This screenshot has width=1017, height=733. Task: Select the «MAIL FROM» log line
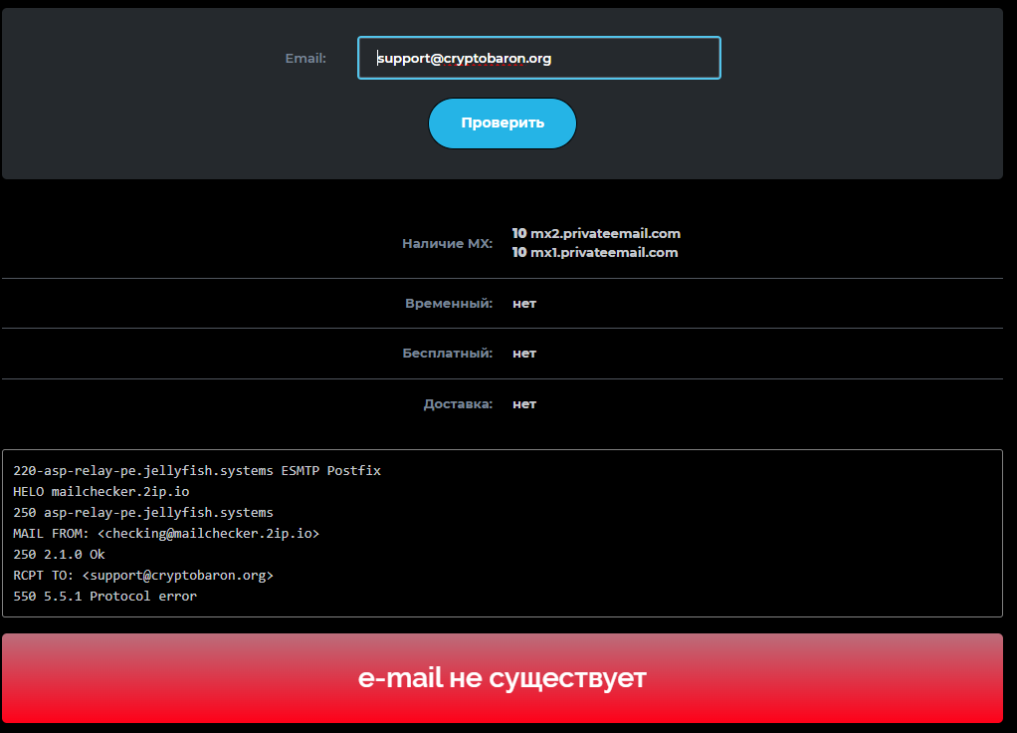(165, 533)
